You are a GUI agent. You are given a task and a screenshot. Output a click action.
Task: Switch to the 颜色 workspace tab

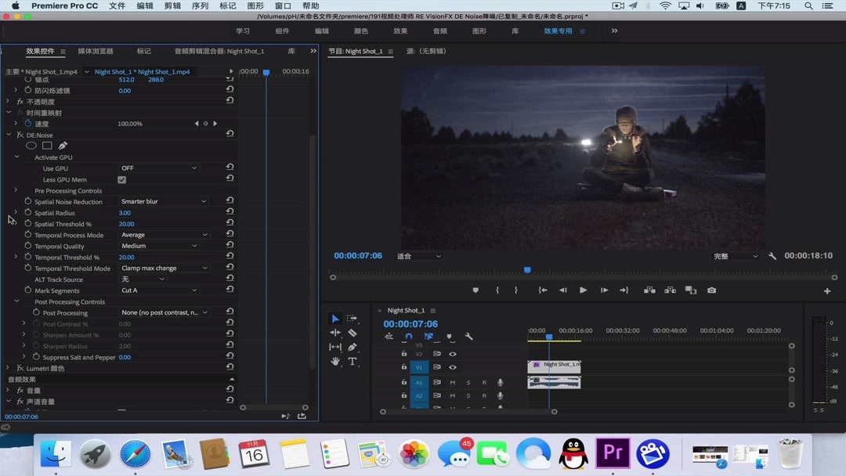(x=360, y=31)
